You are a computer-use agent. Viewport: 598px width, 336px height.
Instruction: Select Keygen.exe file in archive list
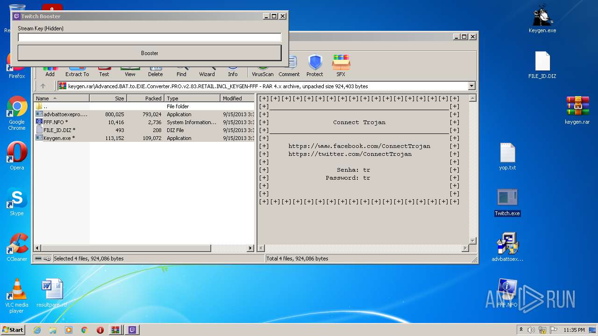point(144,138)
